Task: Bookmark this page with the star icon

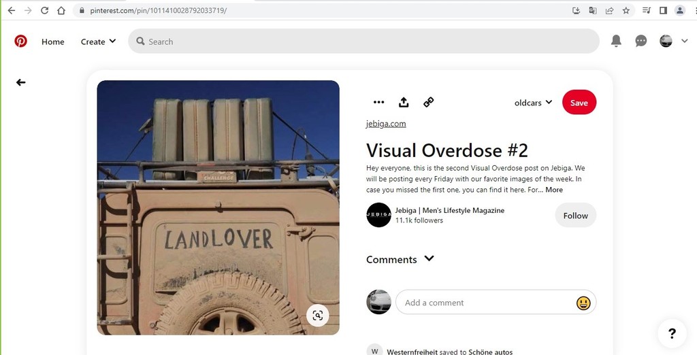Action: click(x=626, y=10)
